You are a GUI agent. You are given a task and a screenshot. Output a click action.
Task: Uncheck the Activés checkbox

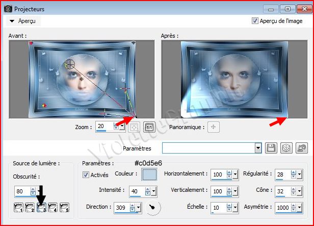86,174
